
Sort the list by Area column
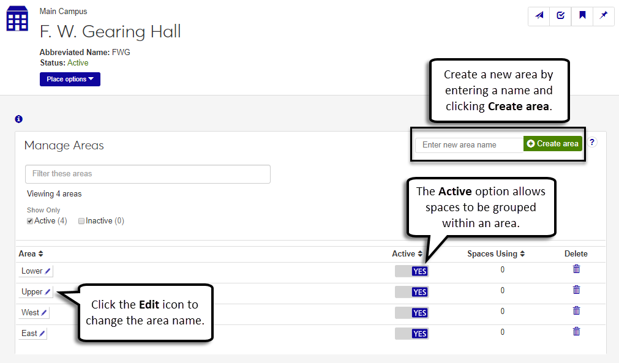pos(31,253)
